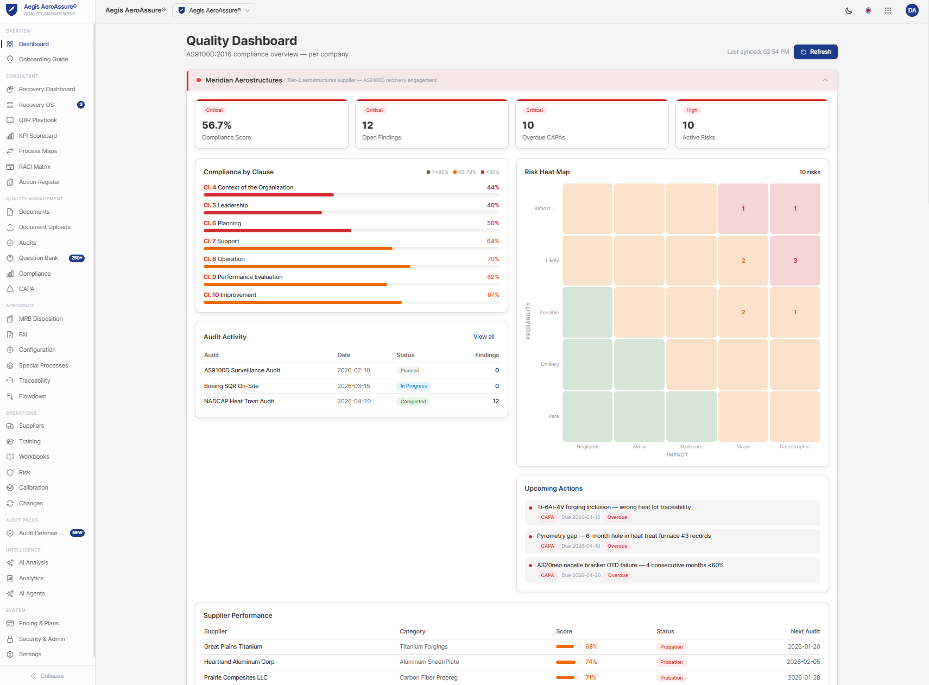Click the Workbooks icon
The image size is (929, 685).
tap(10, 456)
